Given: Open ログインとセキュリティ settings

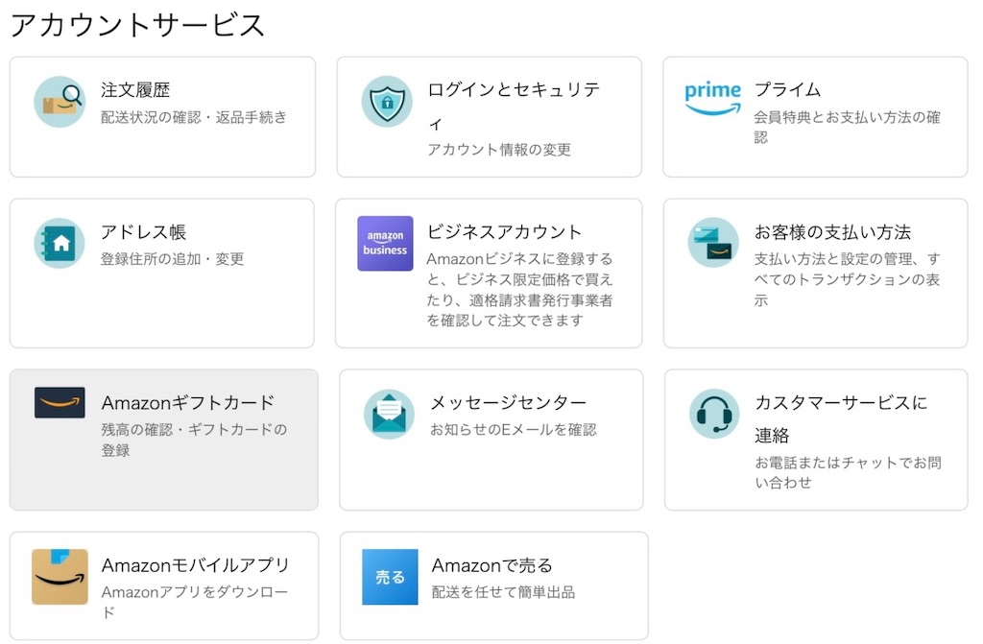Looking at the screenshot, I should click(x=513, y=90).
